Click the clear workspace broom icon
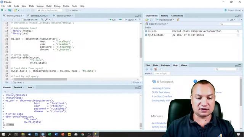 coord(178,20)
